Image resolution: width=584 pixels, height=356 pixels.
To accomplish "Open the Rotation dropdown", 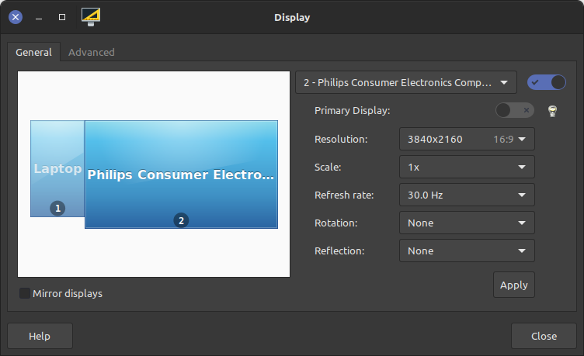I will coord(467,223).
